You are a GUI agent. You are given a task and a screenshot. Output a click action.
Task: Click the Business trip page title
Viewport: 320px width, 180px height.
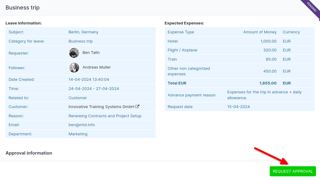22,8
